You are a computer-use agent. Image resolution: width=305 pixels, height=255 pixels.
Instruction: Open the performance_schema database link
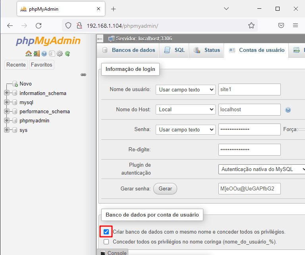pyautogui.click(x=44, y=112)
